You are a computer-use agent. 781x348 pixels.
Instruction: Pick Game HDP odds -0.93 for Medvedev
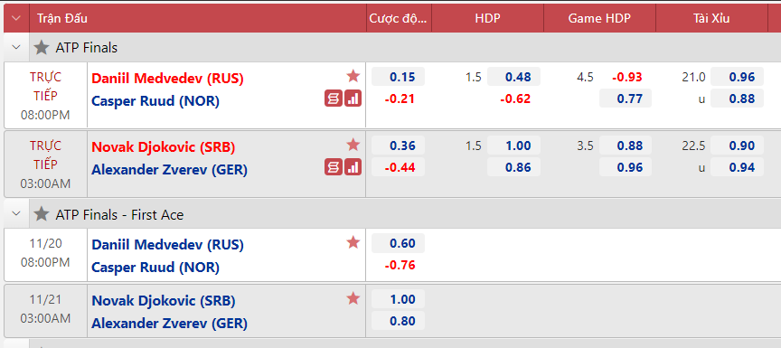626,77
